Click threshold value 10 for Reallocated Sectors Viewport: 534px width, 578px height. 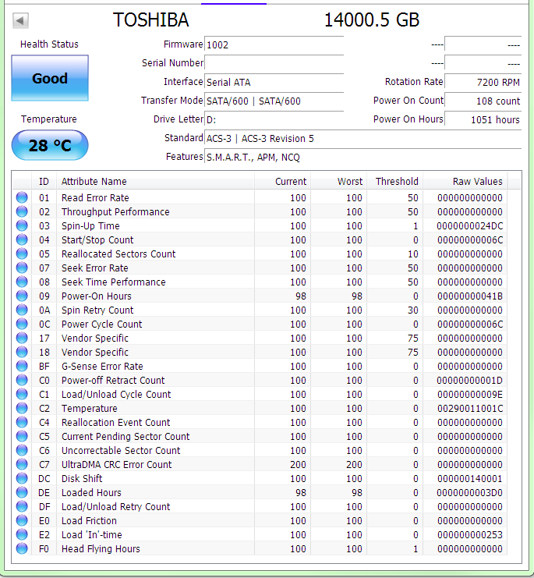(413, 254)
